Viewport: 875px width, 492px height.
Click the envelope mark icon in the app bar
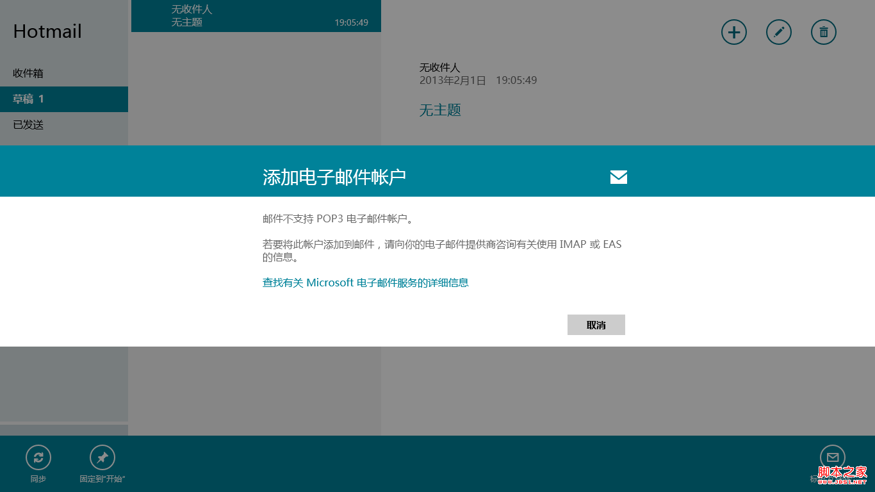click(x=833, y=457)
